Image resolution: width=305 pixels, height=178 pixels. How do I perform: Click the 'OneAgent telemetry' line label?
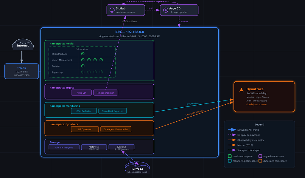[195, 113]
